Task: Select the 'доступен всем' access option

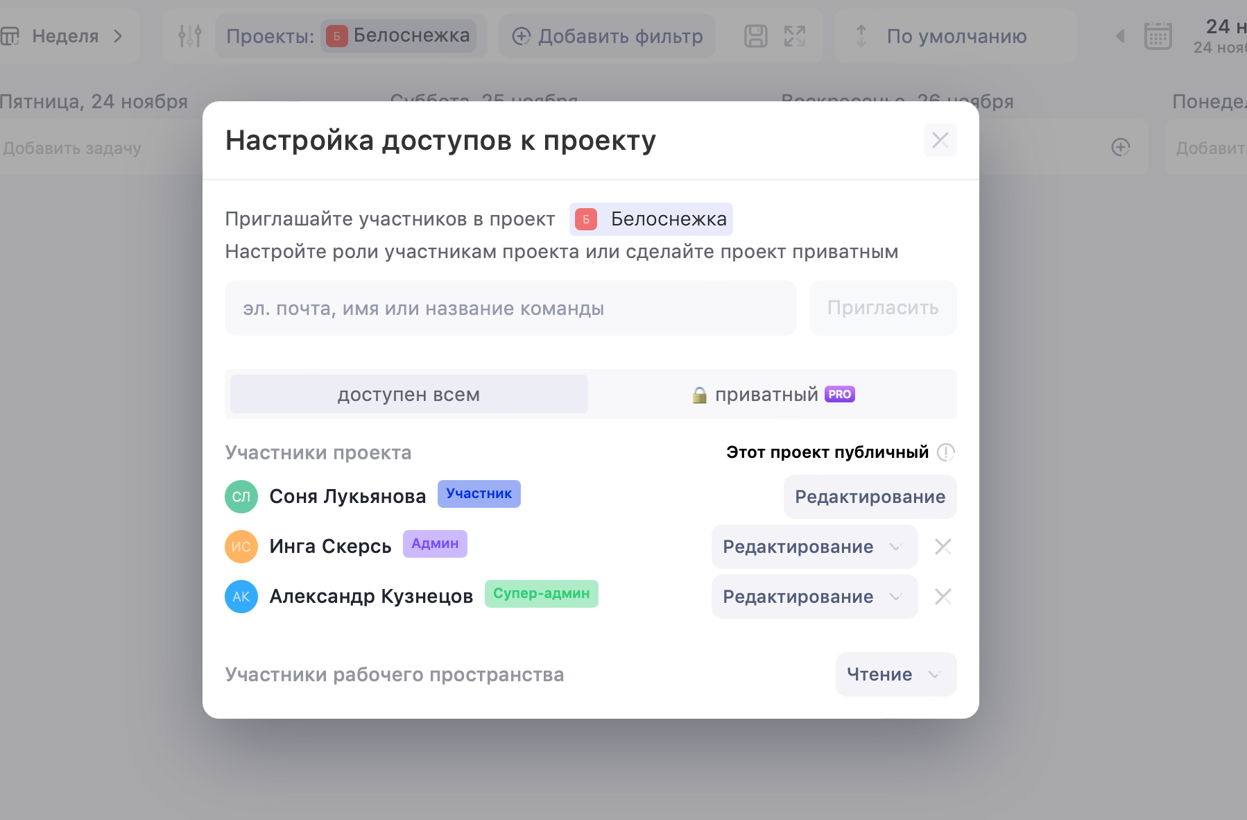Action: click(x=409, y=394)
